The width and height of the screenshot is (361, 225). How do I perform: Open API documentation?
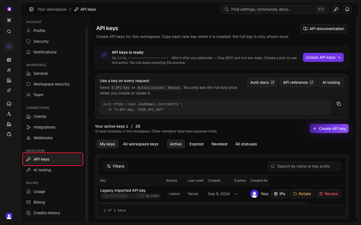click(324, 29)
